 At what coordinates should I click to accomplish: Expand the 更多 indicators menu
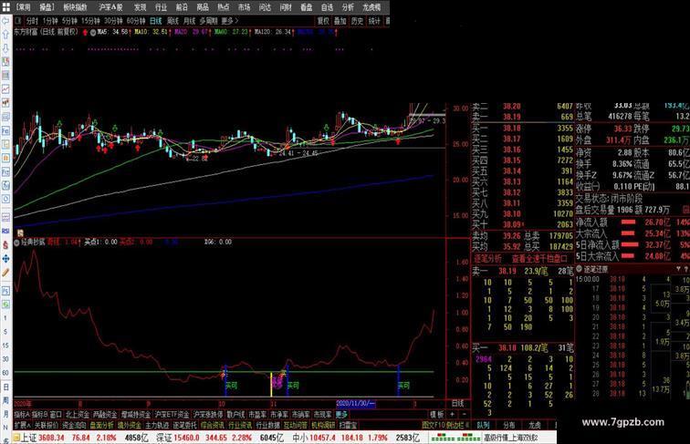click(x=341, y=414)
